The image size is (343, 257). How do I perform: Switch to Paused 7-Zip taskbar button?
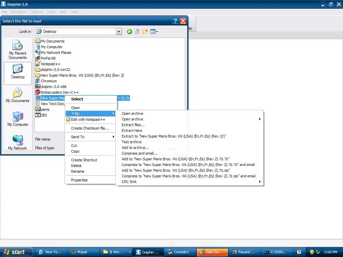(245, 252)
